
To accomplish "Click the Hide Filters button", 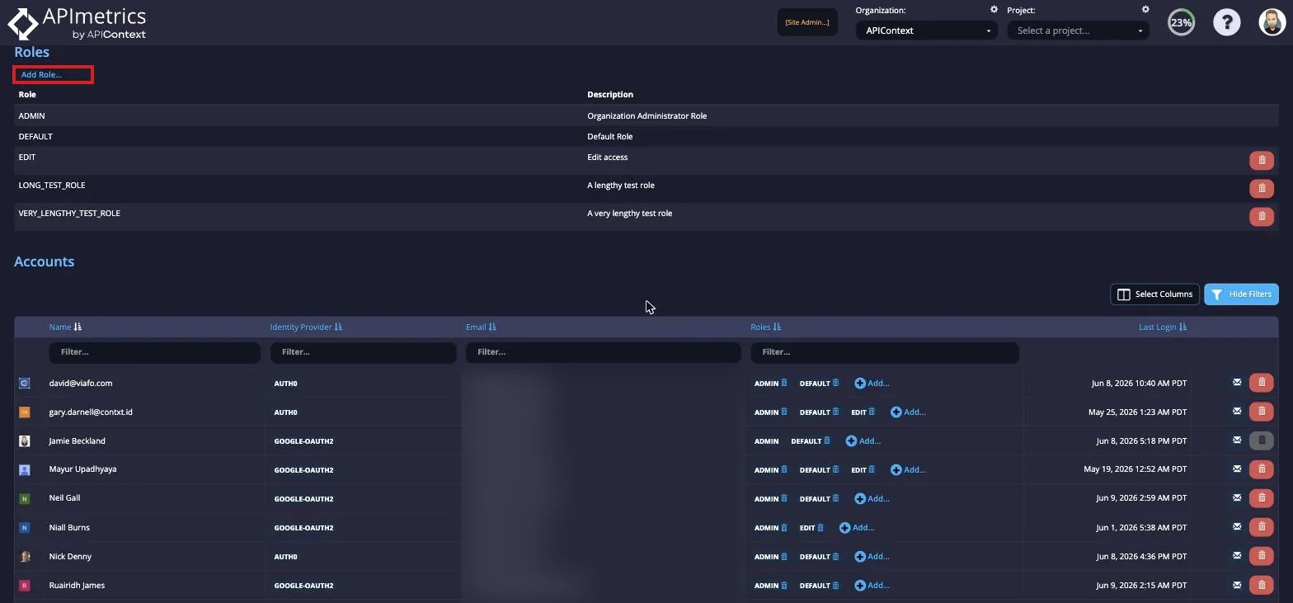I will coord(1241,294).
